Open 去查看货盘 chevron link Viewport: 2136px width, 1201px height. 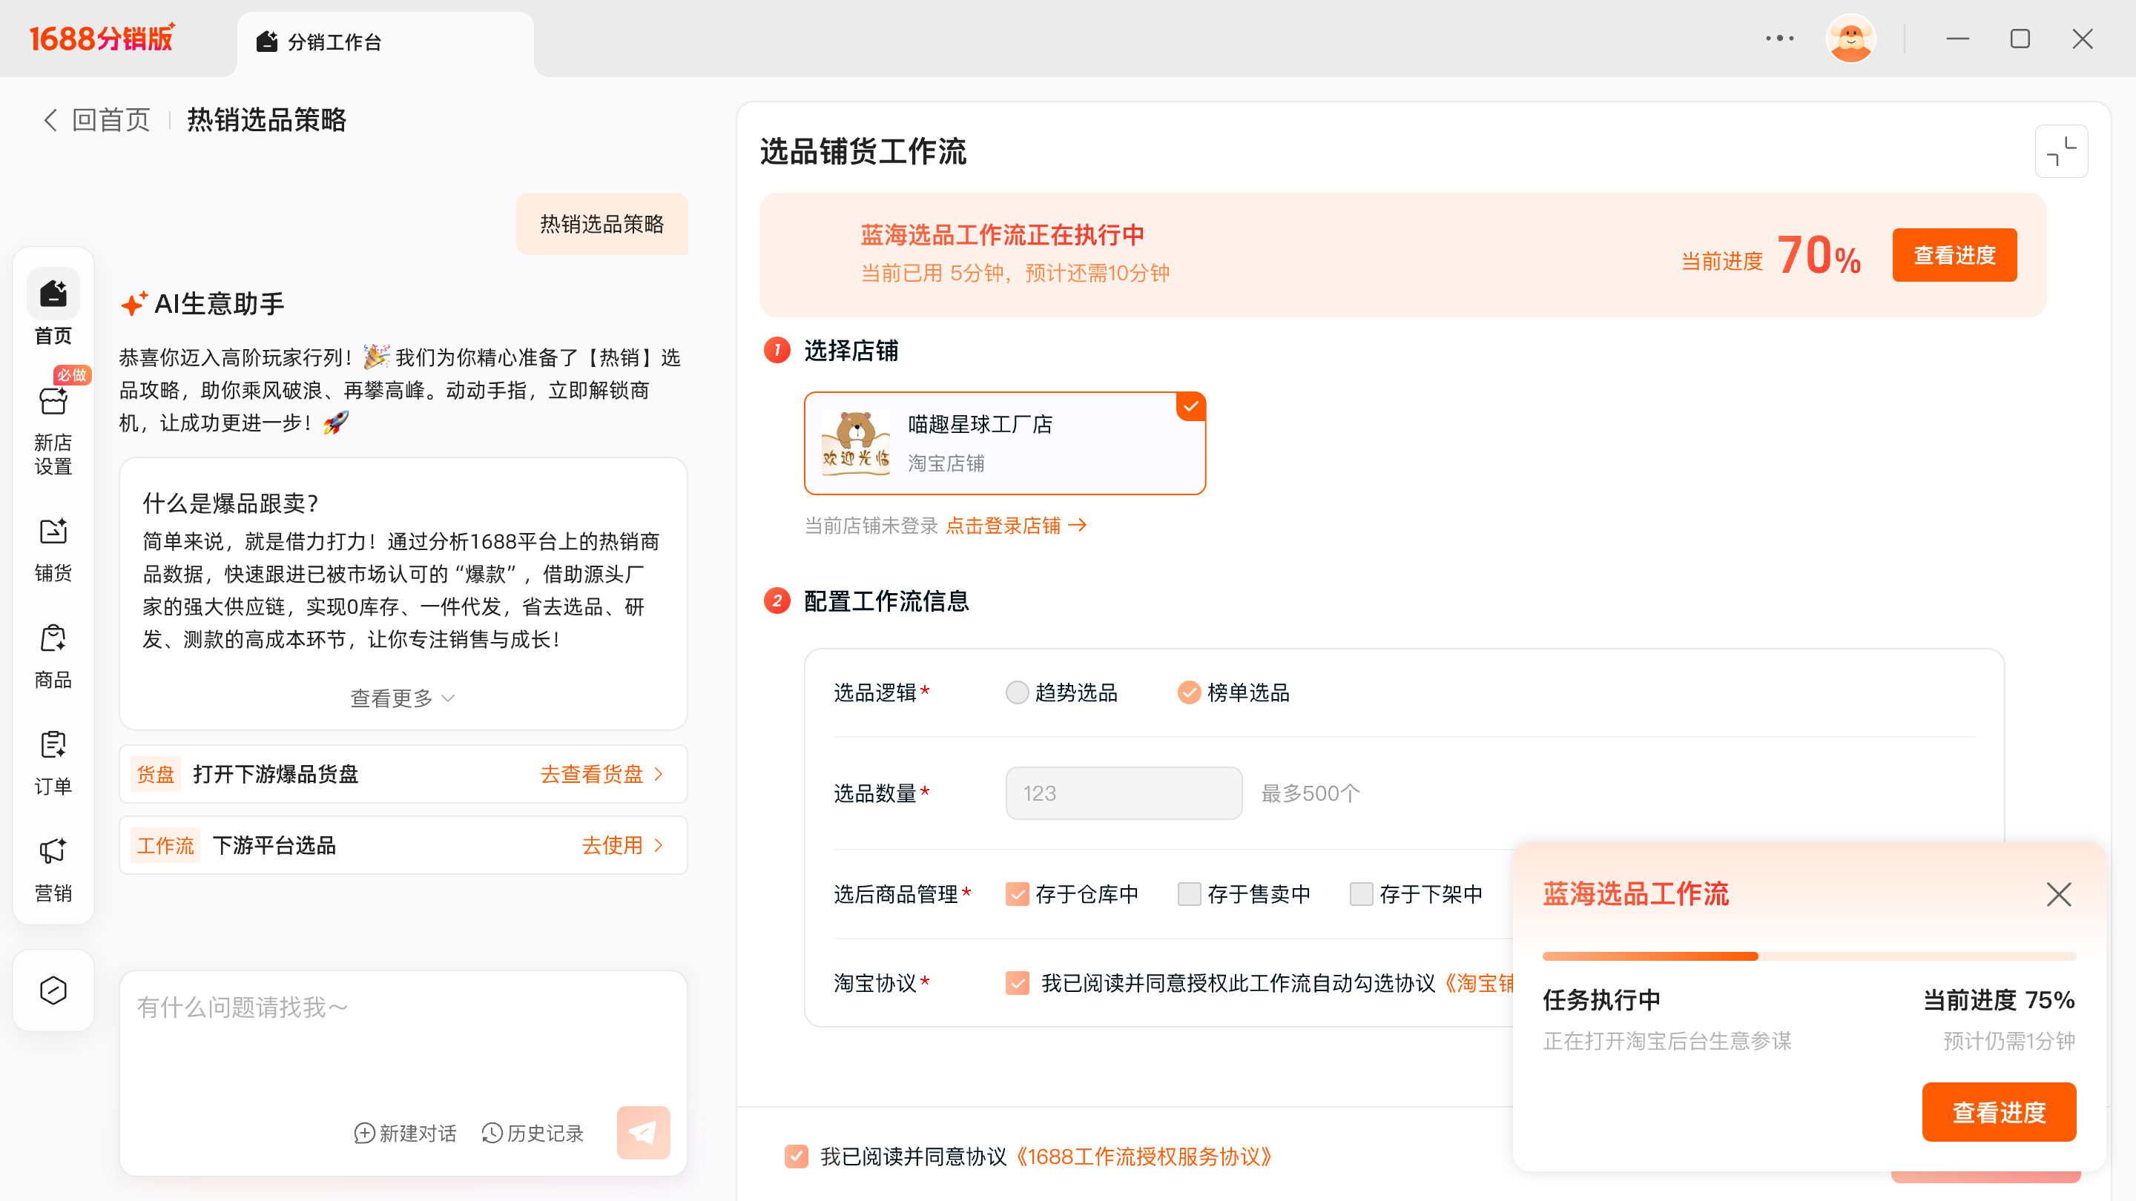tap(602, 774)
